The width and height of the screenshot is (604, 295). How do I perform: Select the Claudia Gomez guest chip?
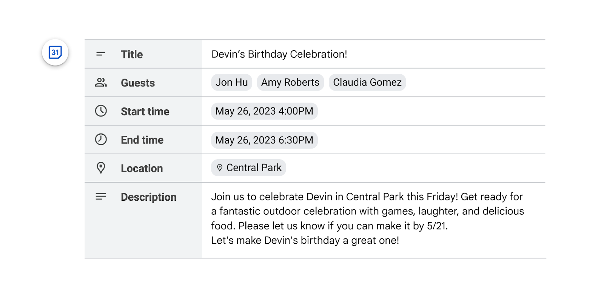[367, 82]
